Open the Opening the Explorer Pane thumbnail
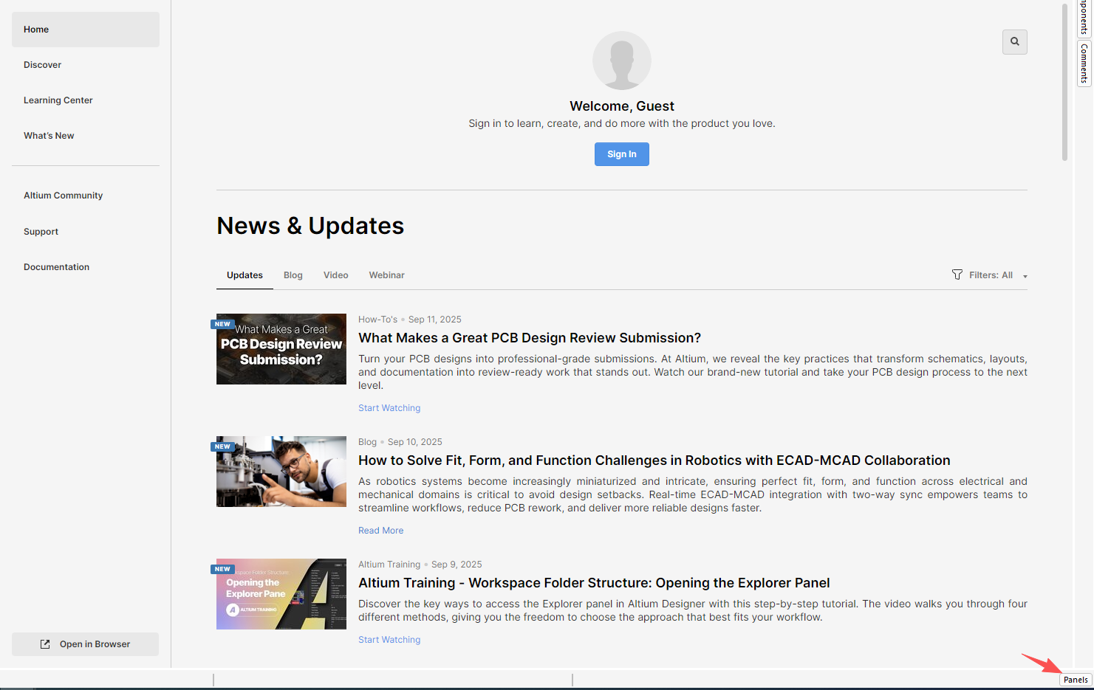 tap(281, 594)
